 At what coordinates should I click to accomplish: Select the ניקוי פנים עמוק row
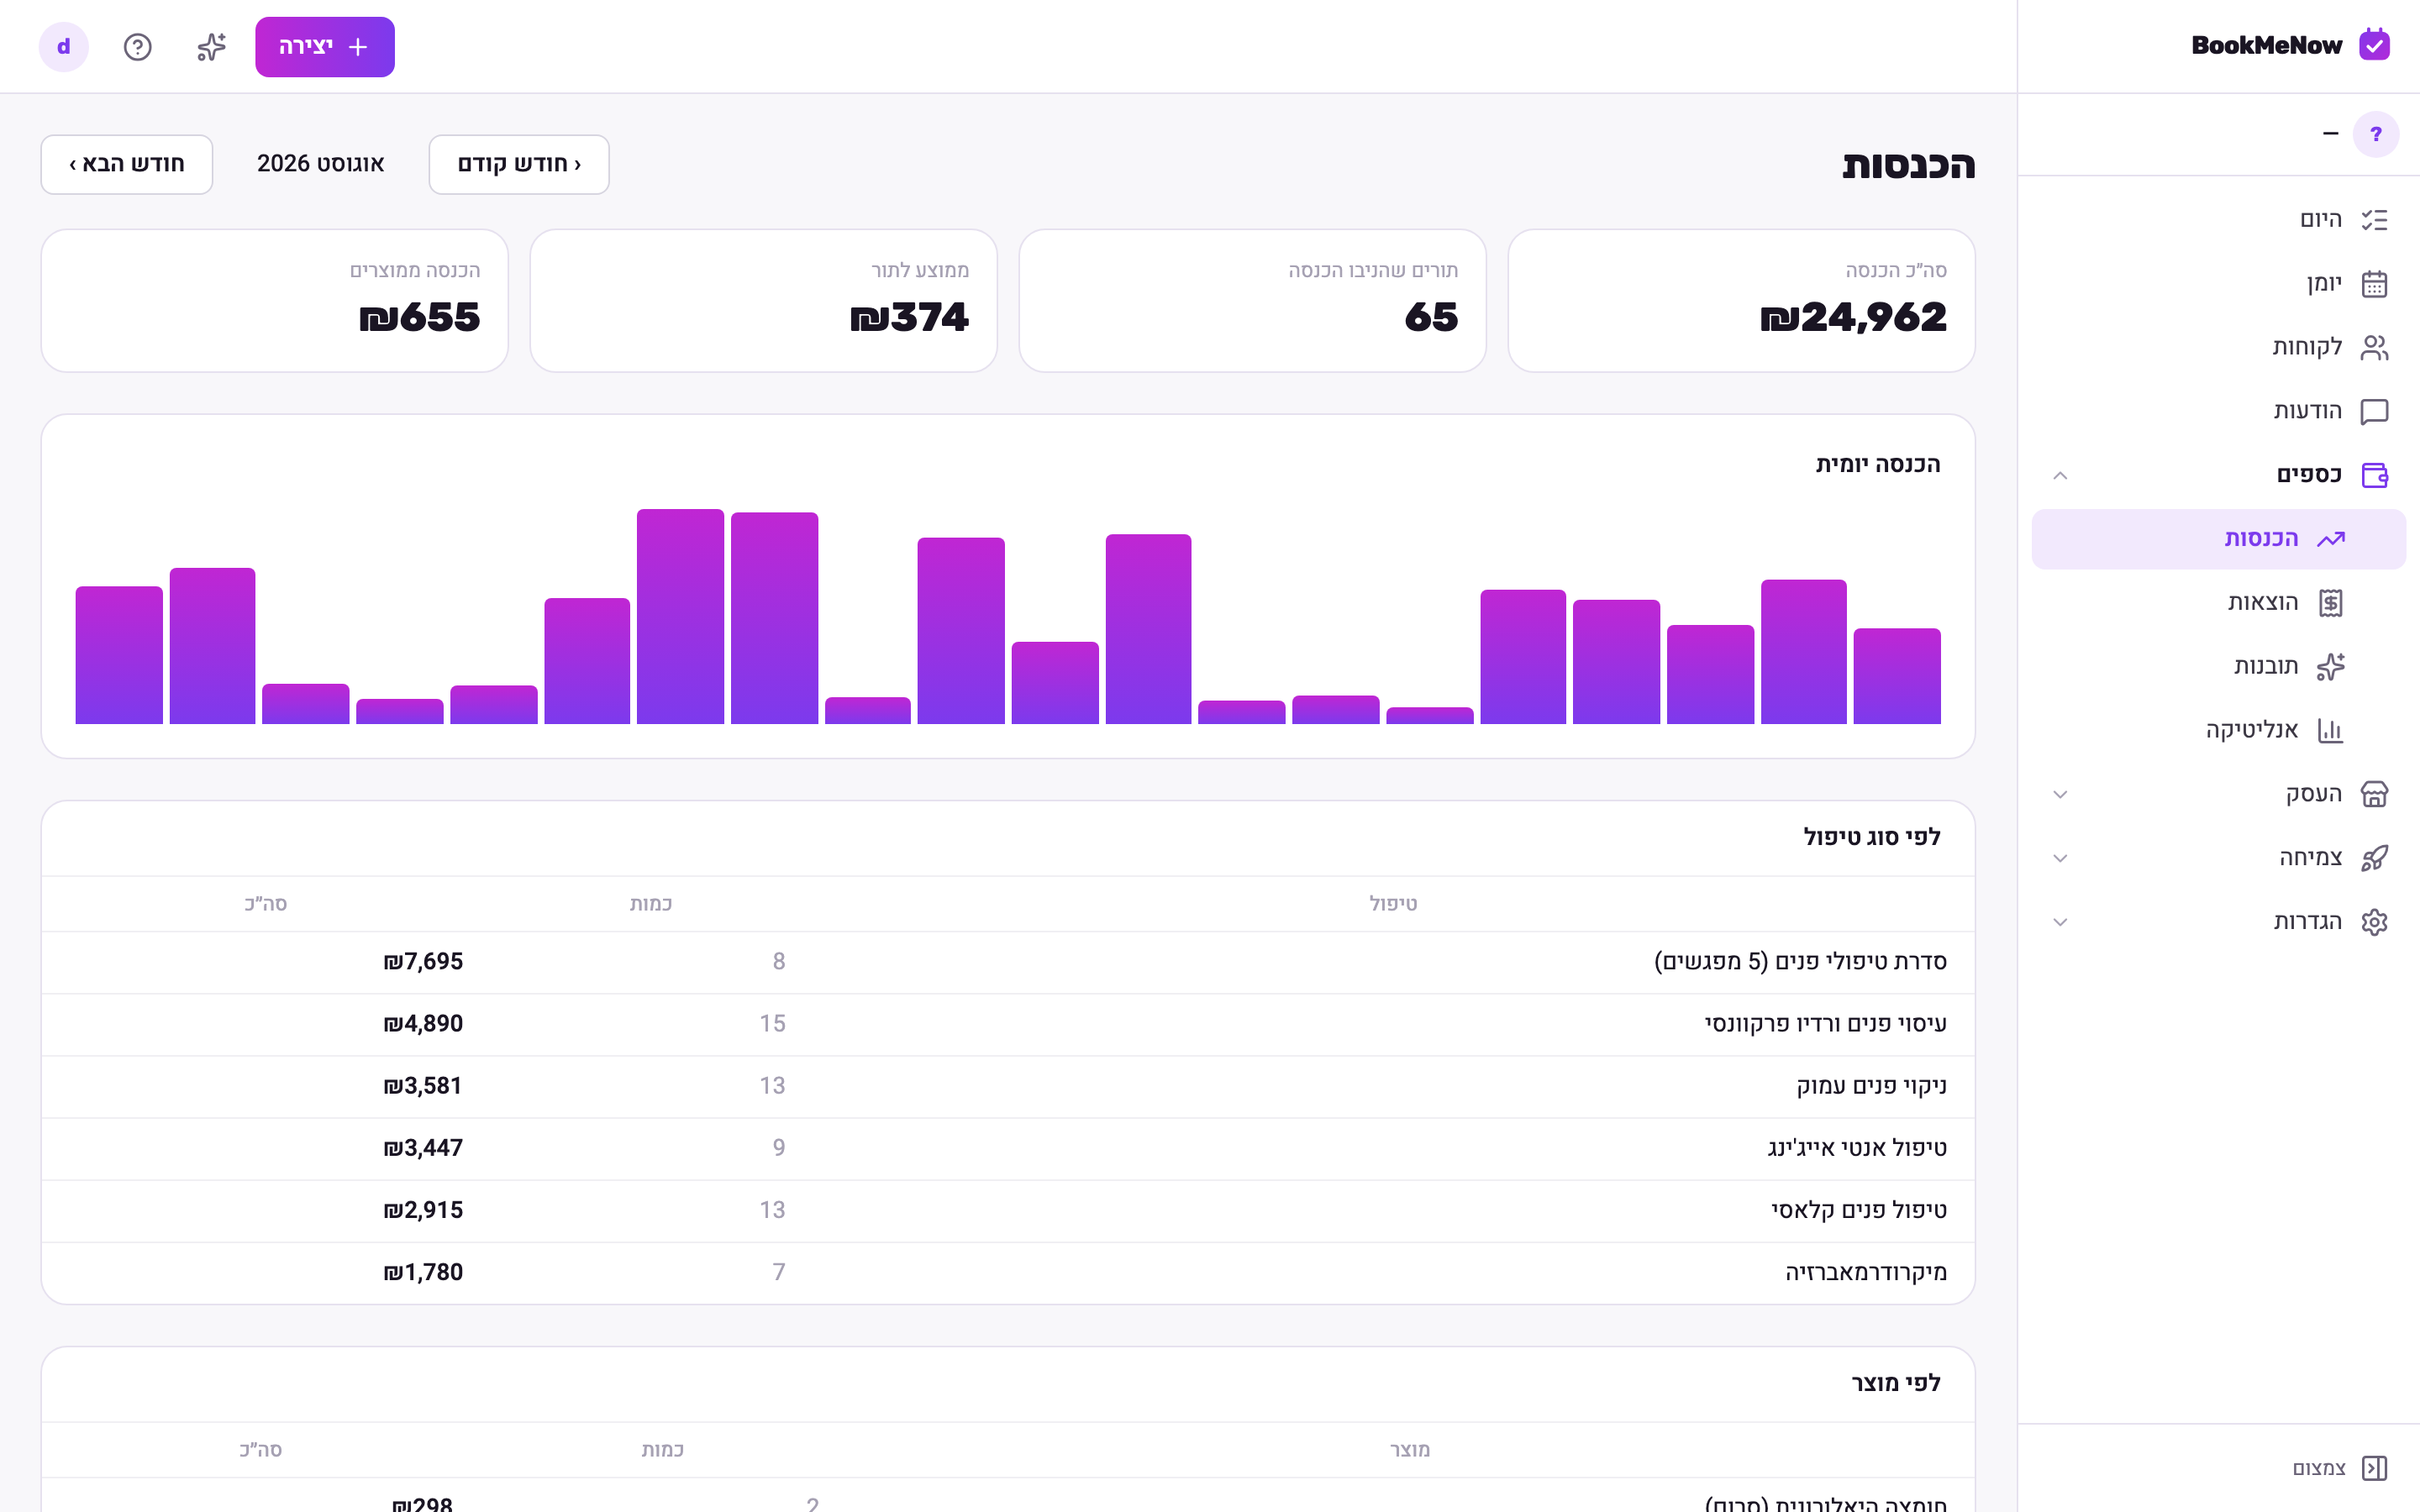[1008, 1086]
